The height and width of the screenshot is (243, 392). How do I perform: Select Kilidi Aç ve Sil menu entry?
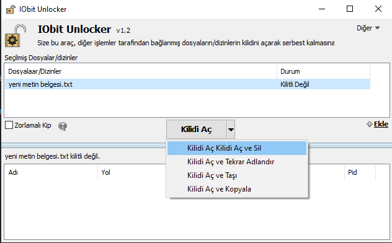click(x=237, y=148)
